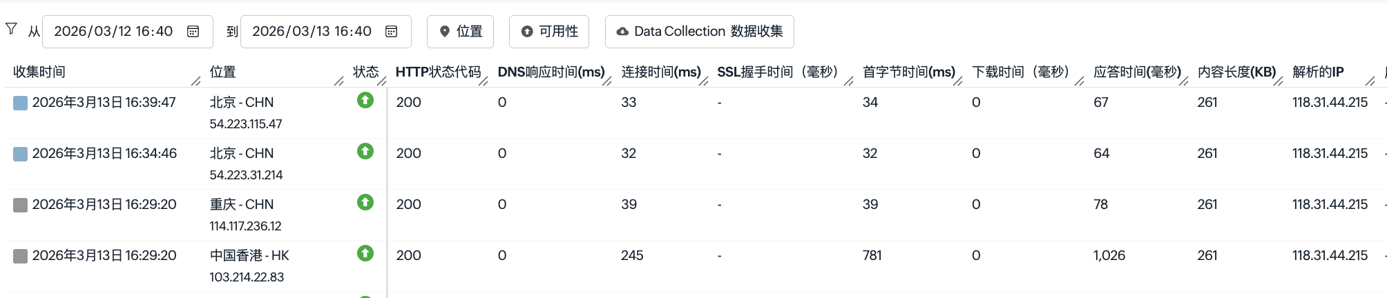This screenshot has height=298, width=1387.
Task: Click green status arrow for Hong Kong row
Action: click(x=365, y=254)
